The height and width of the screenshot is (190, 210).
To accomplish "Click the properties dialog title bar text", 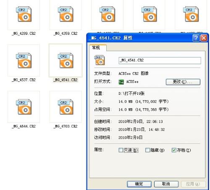I will click(111, 38).
